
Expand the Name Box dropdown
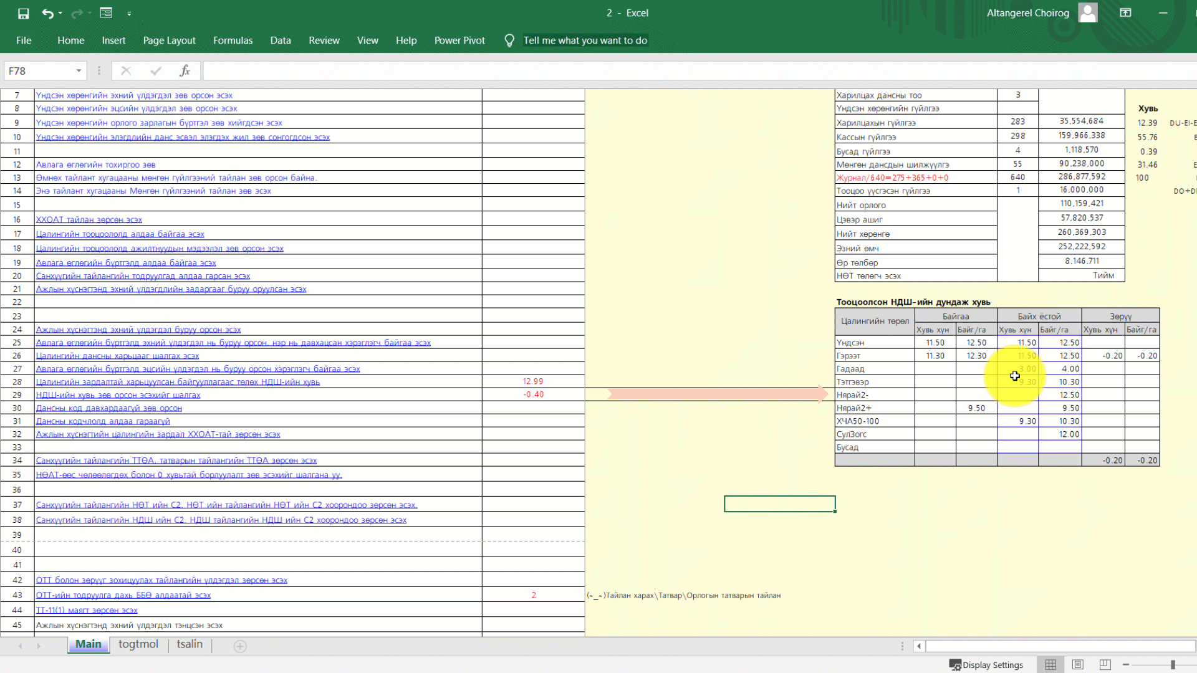79,71
